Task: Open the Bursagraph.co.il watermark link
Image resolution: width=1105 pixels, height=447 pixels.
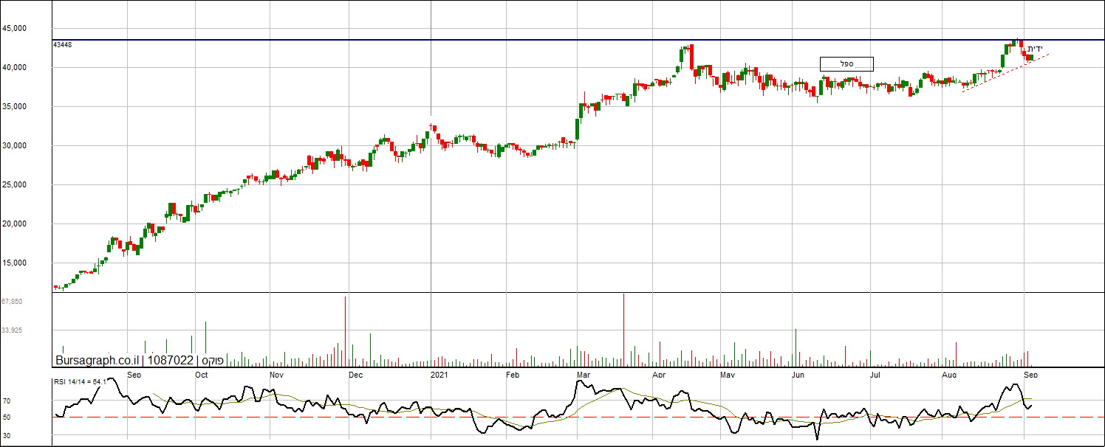Action: 97,361
